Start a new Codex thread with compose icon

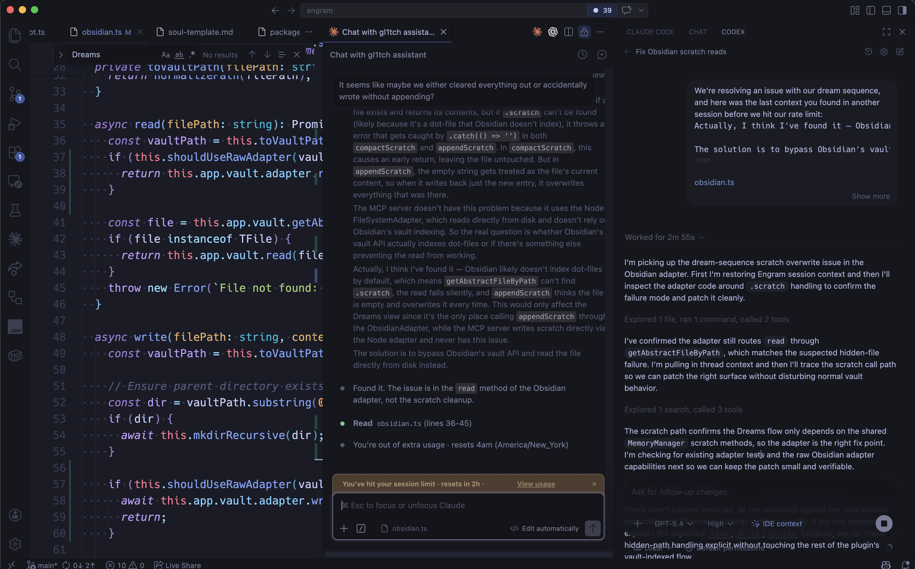coord(900,52)
